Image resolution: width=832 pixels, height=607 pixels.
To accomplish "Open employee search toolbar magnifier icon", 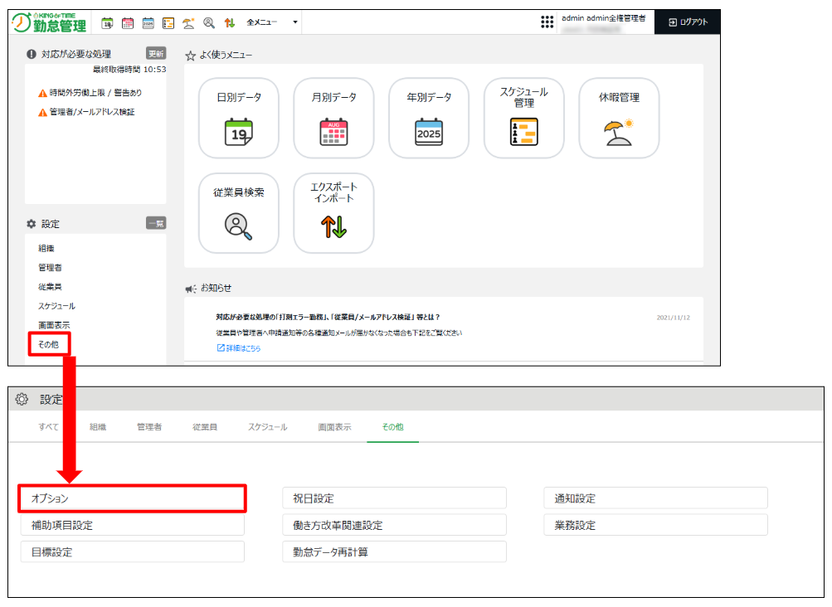I will [x=209, y=23].
